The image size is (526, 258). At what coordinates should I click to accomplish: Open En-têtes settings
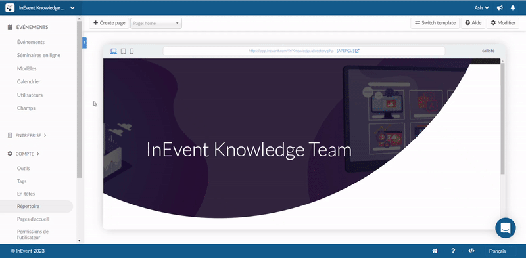26,194
